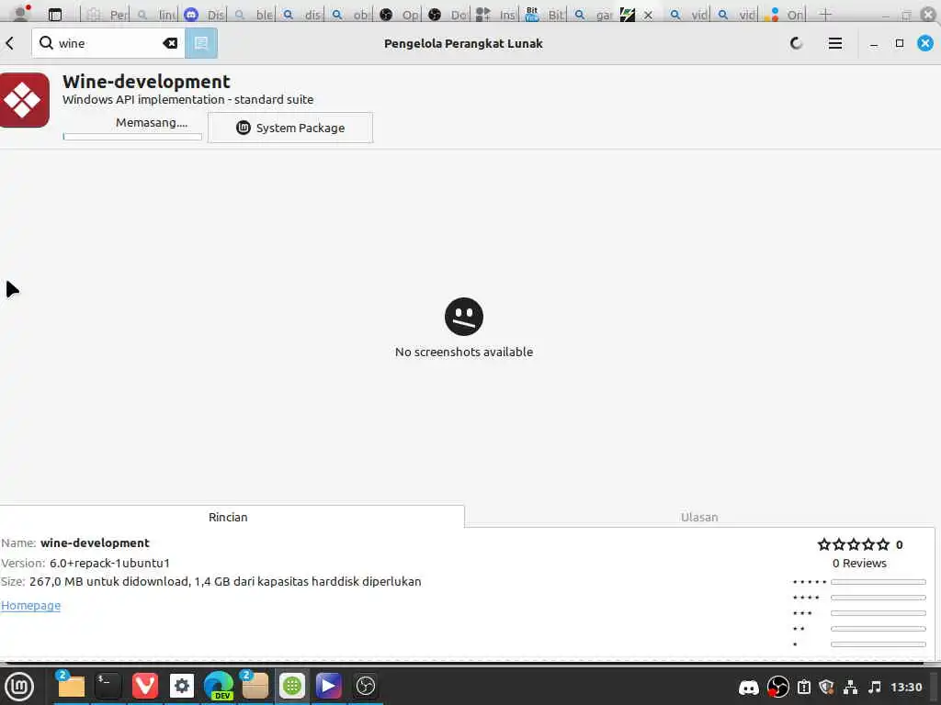Screen dimensions: 941x705
Task: Click the No screenshots available face icon
Action: (x=464, y=317)
